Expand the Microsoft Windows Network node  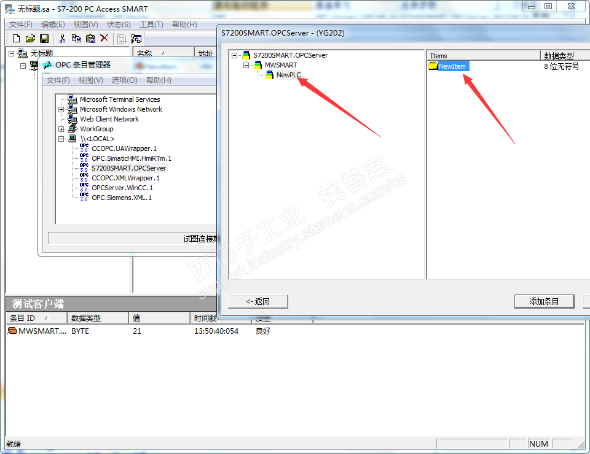point(61,110)
